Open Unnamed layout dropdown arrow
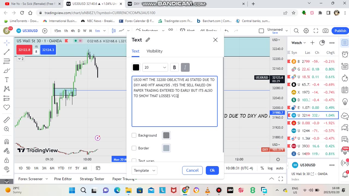 tap(287, 31)
